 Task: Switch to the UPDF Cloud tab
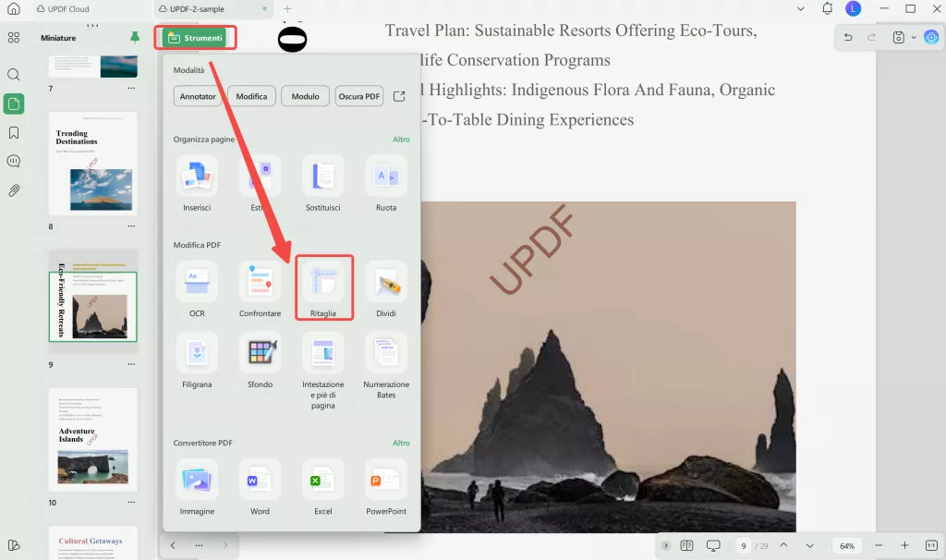click(x=62, y=9)
